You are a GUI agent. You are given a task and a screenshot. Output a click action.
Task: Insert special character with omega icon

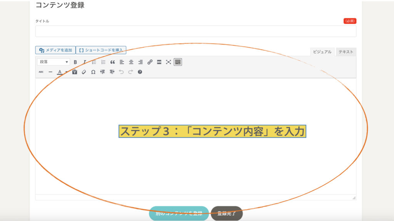pos(93,72)
